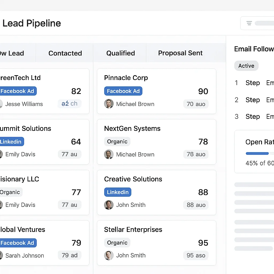Open the Visionary LLC lead card

(x=45, y=192)
